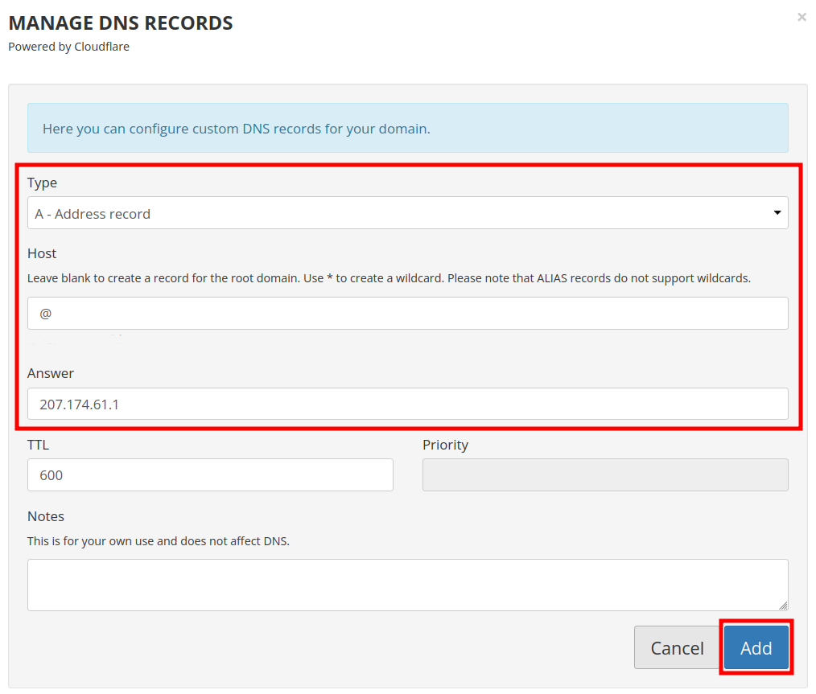Click the Host field label

42,253
